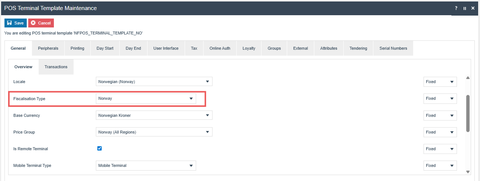The width and height of the screenshot is (480, 181).
Task: Go to the Day End tab
Action: [133, 48]
